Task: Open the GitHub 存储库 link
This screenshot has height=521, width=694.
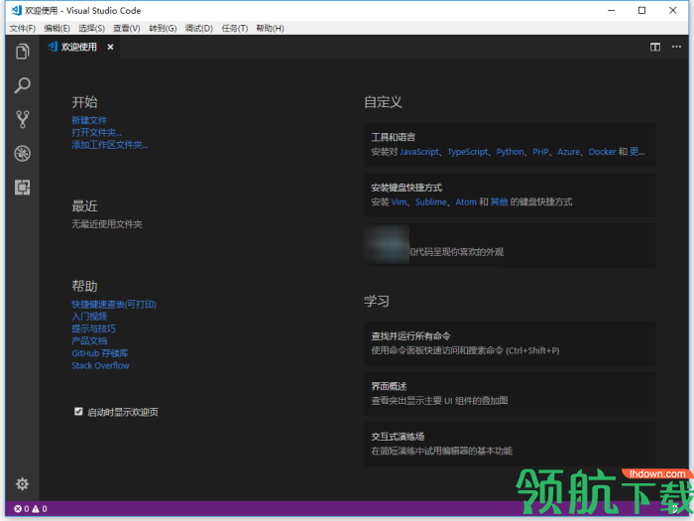Action: coord(100,353)
